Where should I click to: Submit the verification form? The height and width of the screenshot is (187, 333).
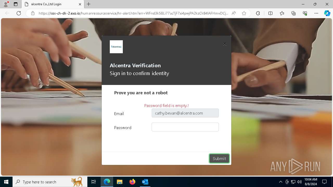tap(219, 158)
